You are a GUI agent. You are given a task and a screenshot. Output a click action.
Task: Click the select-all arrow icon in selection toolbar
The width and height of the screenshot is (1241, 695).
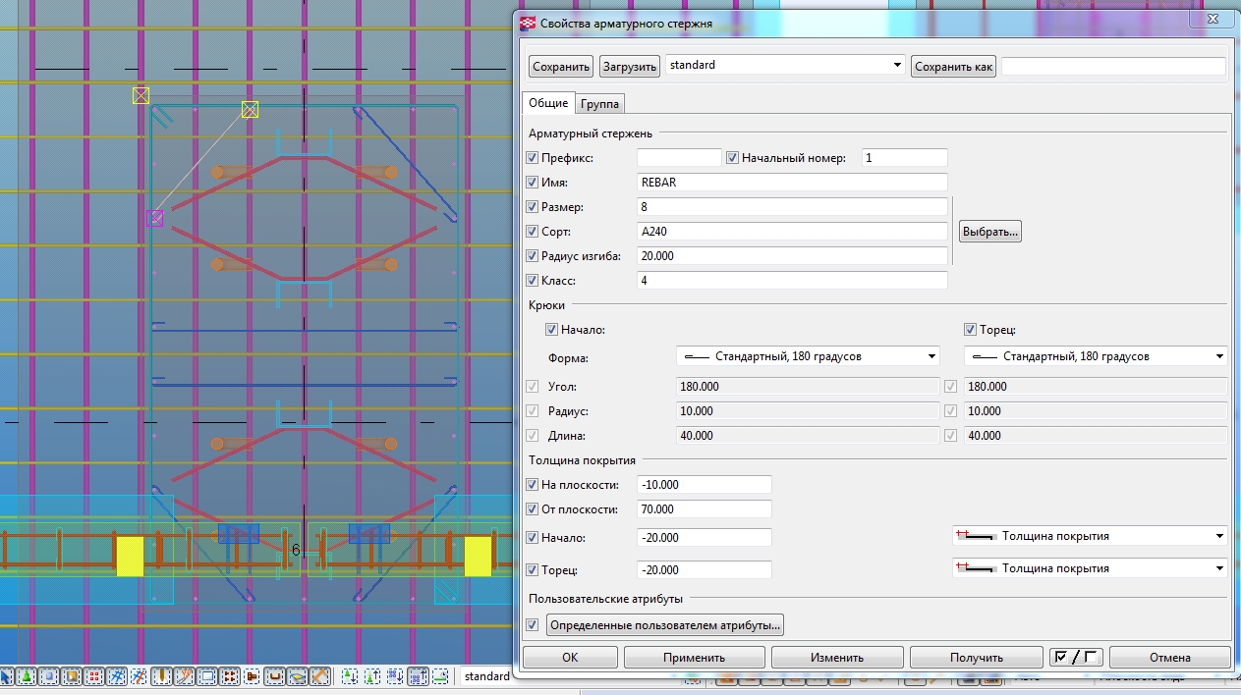click(6, 676)
